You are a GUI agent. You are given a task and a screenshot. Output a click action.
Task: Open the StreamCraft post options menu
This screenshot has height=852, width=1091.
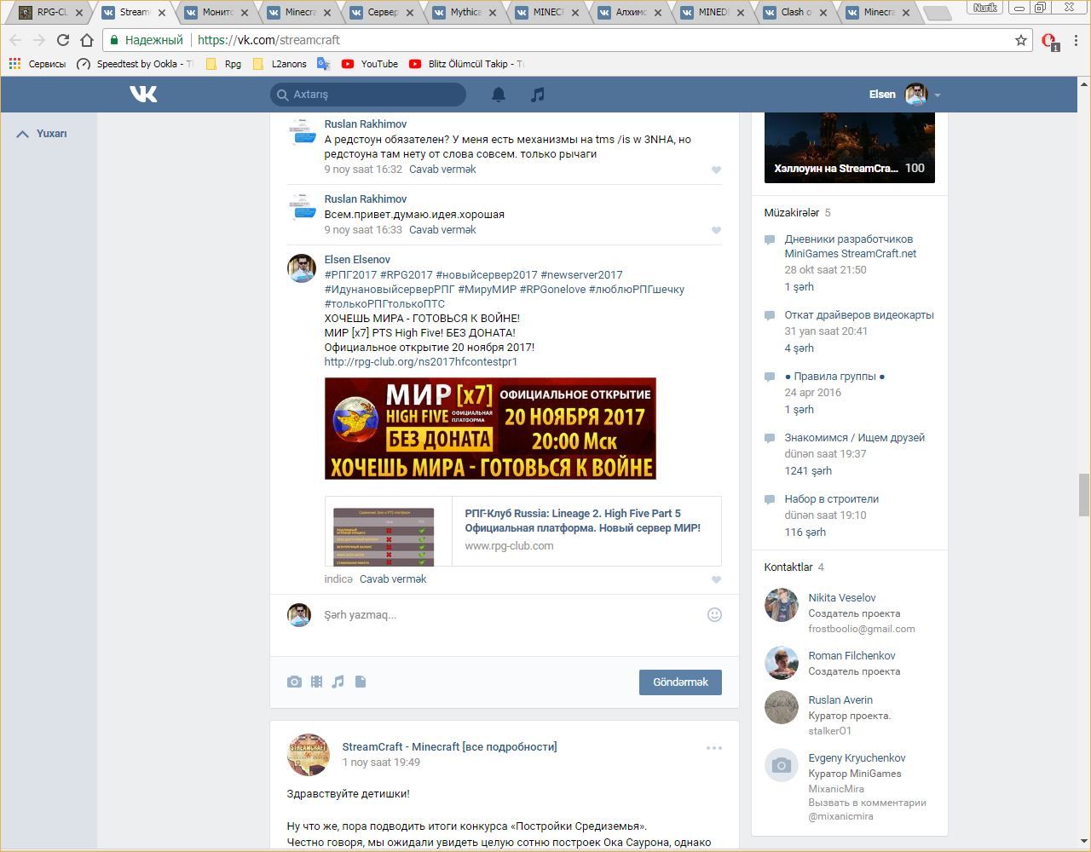(714, 748)
